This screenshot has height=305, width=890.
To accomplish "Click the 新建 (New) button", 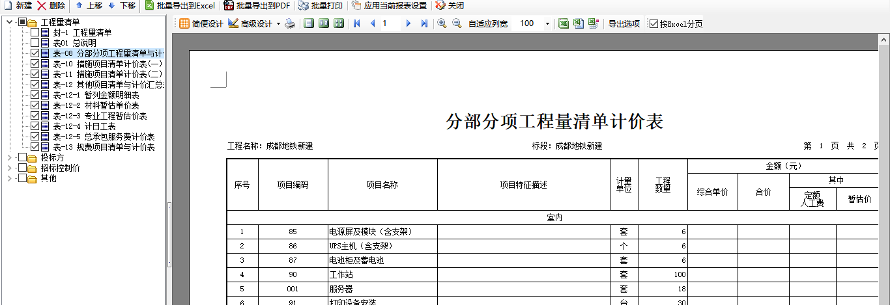I will pos(18,6).
